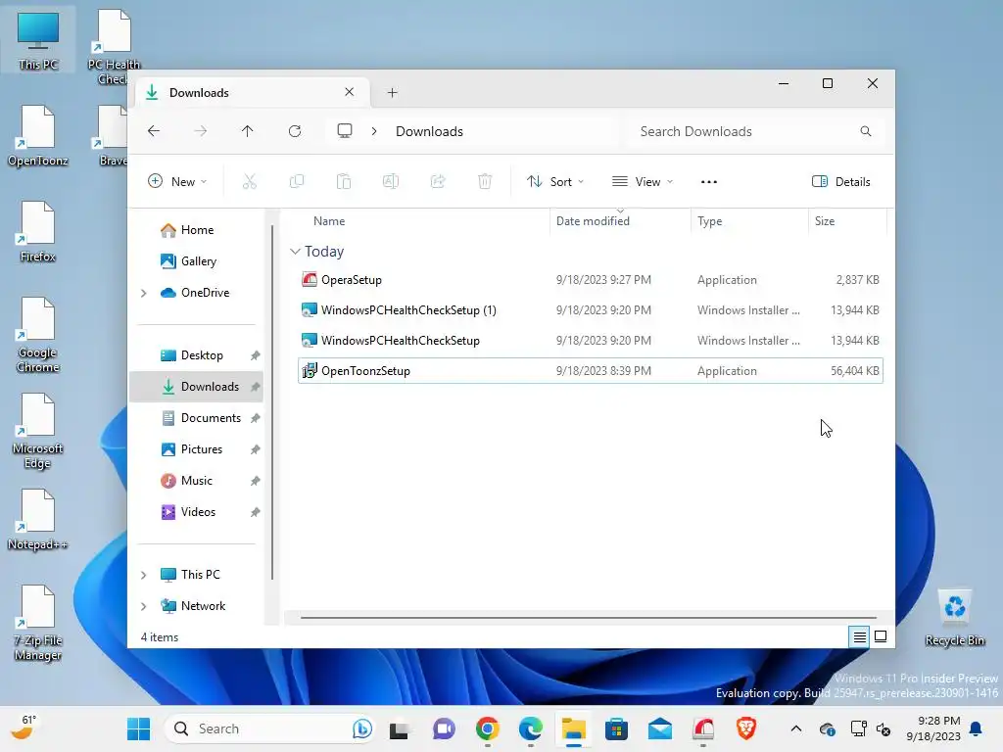Open Mail app from taskbar

tap(659, 728)
